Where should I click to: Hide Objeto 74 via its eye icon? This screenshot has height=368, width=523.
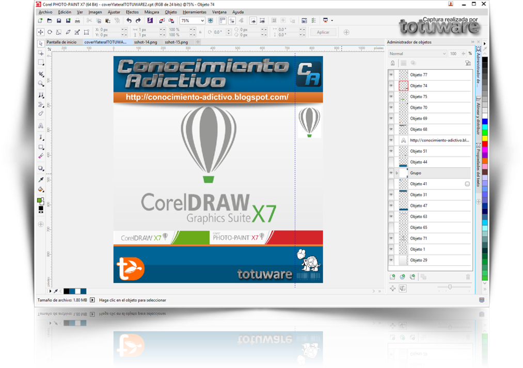click(x=391, y=86)
